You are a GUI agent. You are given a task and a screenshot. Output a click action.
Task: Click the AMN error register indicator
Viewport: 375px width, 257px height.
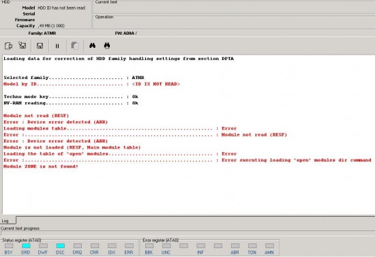point(269,246)
